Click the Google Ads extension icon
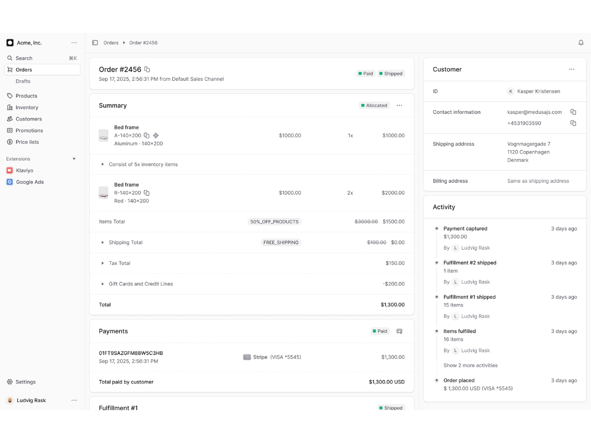Viewport: 591px width, 443px height. [10, 182]
